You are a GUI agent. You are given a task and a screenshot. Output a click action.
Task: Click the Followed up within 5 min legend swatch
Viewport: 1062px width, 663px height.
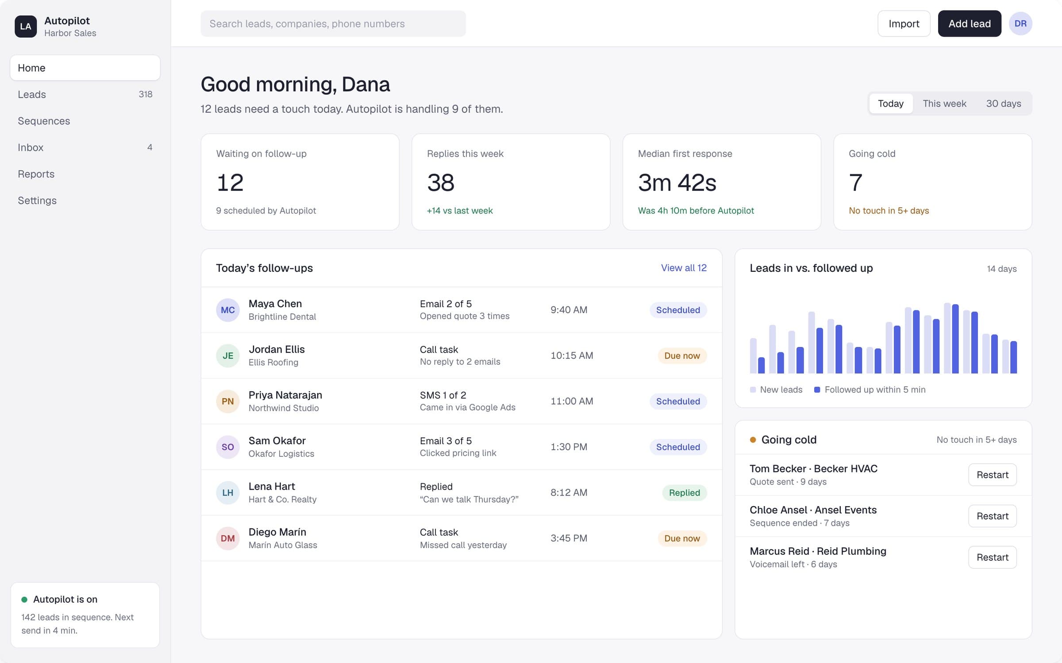coord(817,390)
